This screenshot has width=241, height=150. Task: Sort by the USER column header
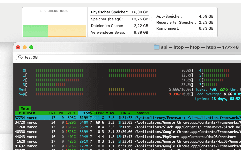31,113
